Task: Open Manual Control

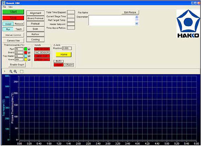Action: click(x=13, y=35)
